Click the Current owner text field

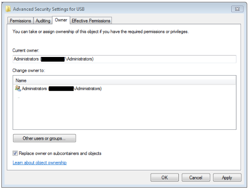125,59
